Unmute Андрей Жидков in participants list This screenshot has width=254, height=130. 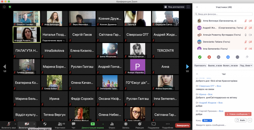click(x=246, y=28)
